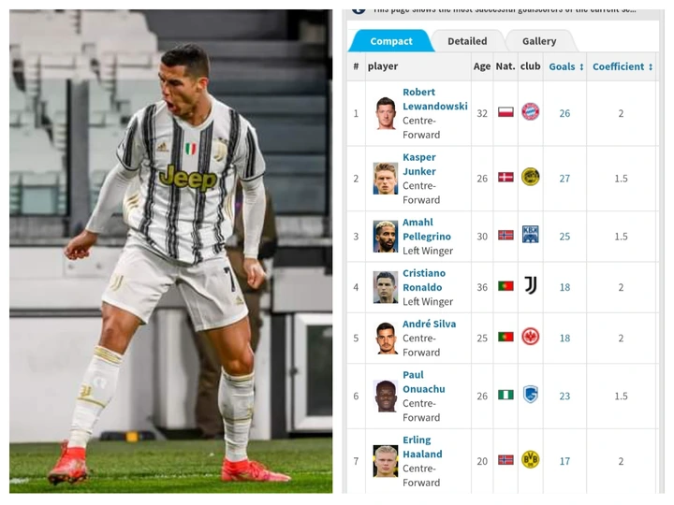
Task: Click the Poland flag in Lewandowski's row
Action: [505, 112]
